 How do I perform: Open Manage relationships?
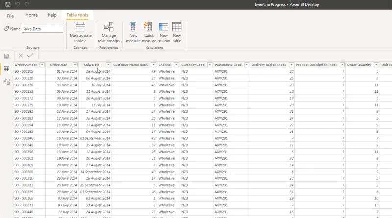click(109, 32)
